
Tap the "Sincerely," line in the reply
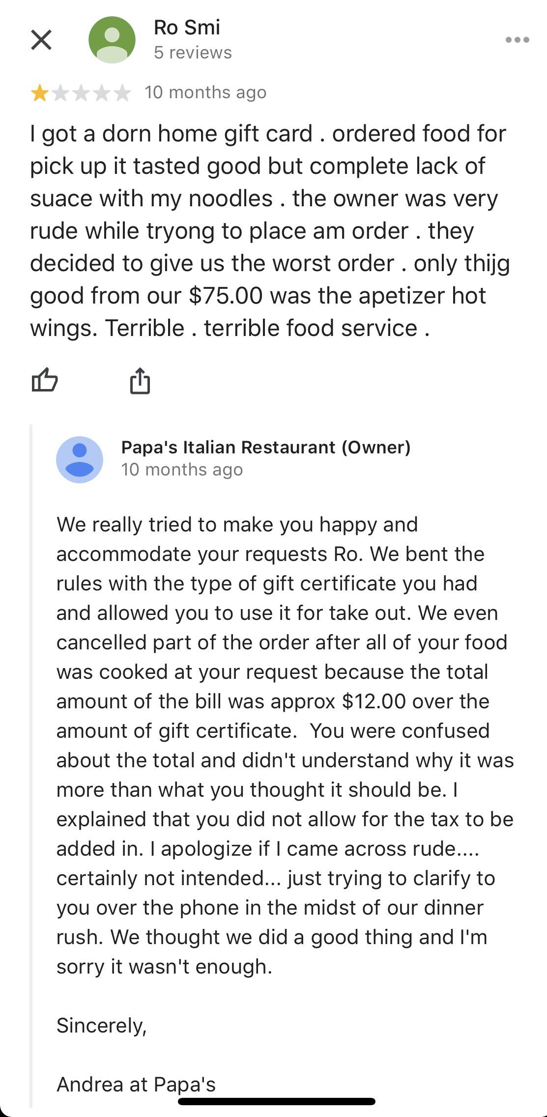(102, 1025)
